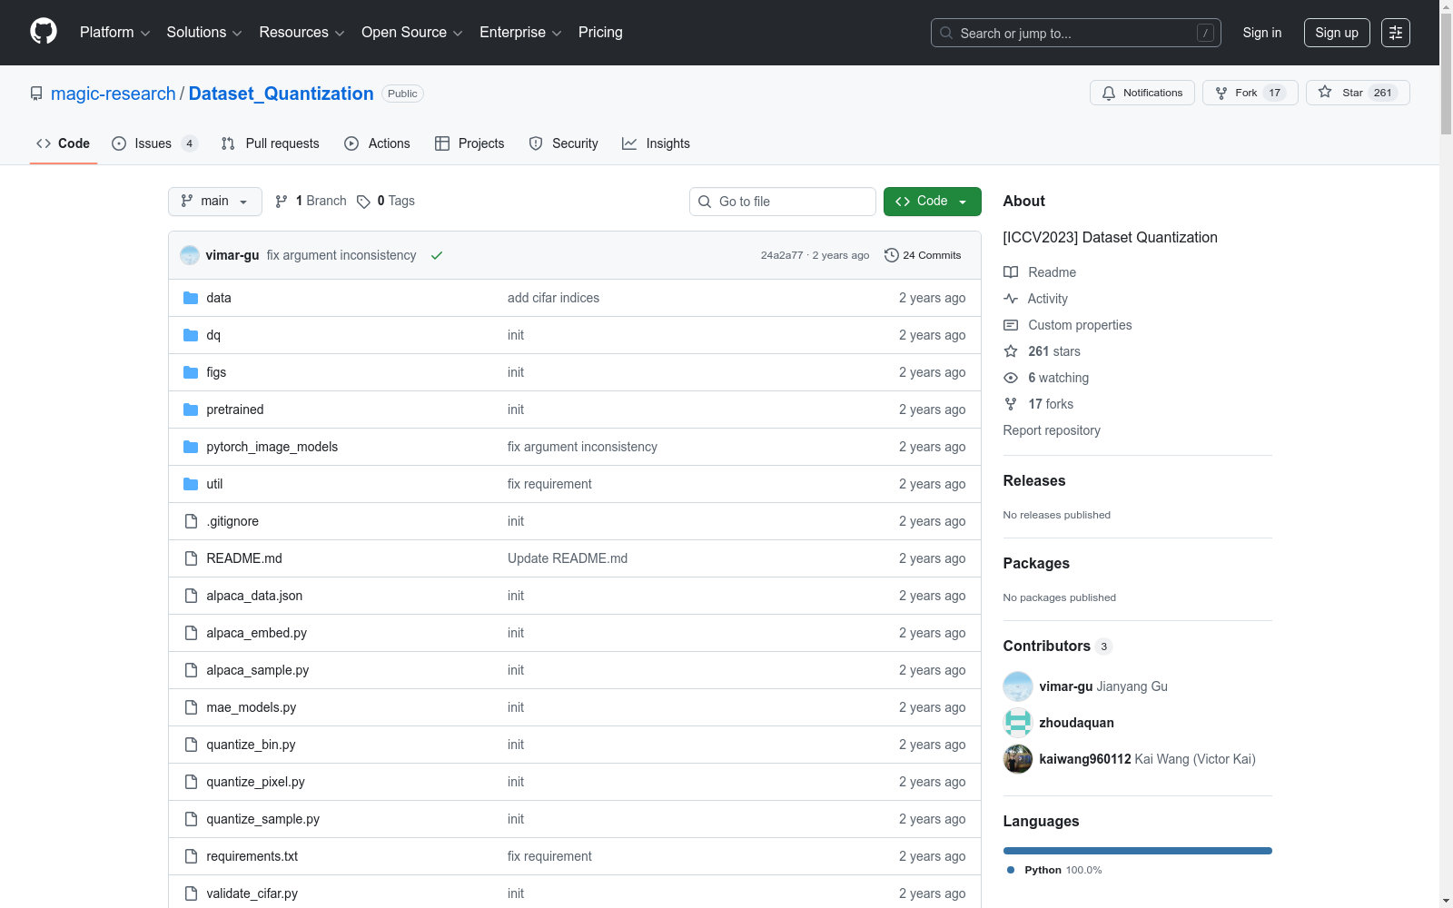Screen dimensions: 1453x908
Task: Switch to the Issues tab
Action: coord(154,143)
